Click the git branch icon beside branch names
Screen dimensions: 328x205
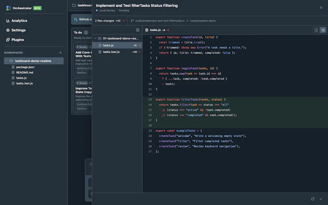pyautogui.click(x=132, y=21)
